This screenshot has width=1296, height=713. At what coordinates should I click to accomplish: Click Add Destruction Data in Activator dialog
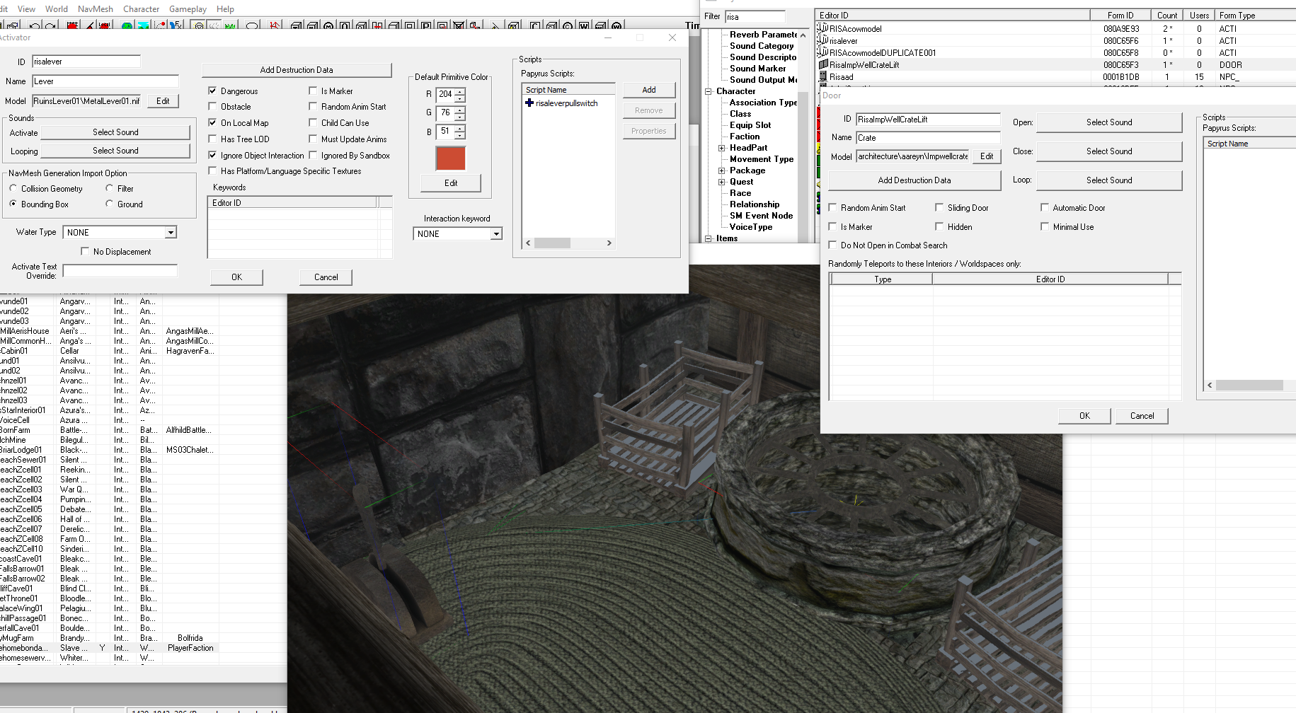click(297, 70)
